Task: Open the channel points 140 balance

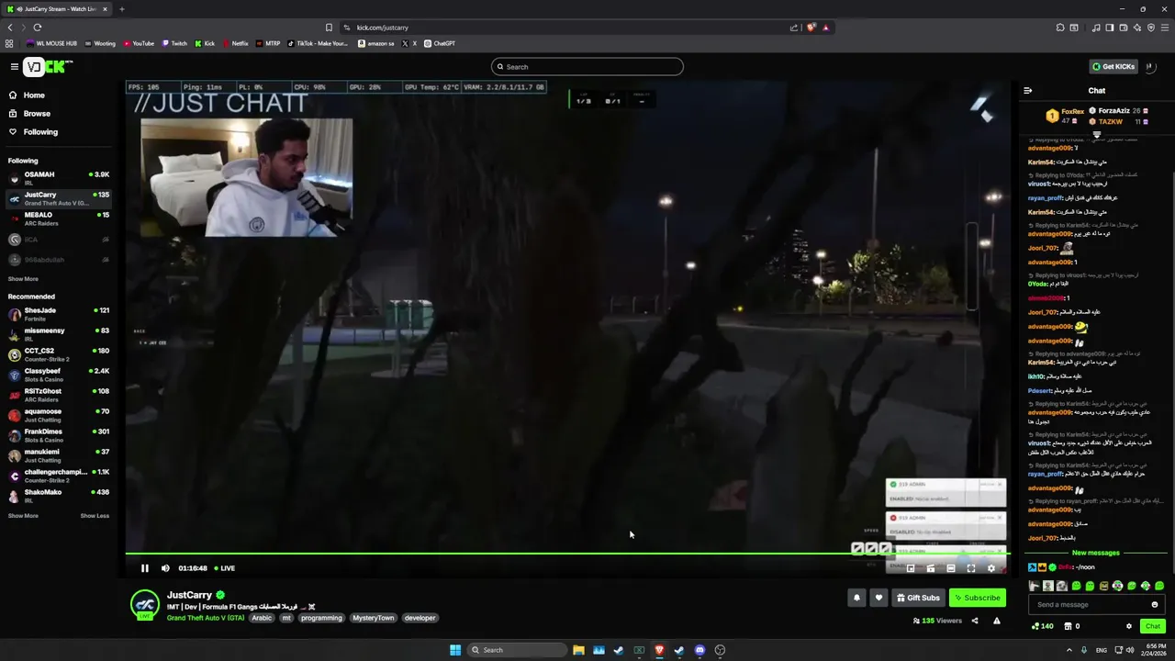Action: pos(1043,626)
